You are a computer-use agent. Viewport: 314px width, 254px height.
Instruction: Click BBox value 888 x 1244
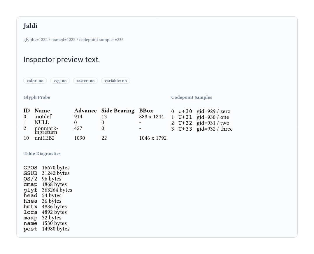point(152,117)
